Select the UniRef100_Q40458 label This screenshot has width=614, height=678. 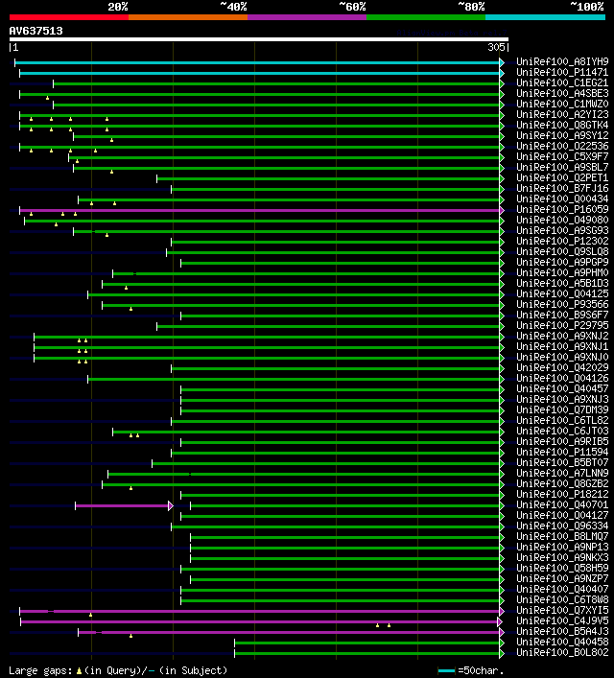tap(562, 642)
